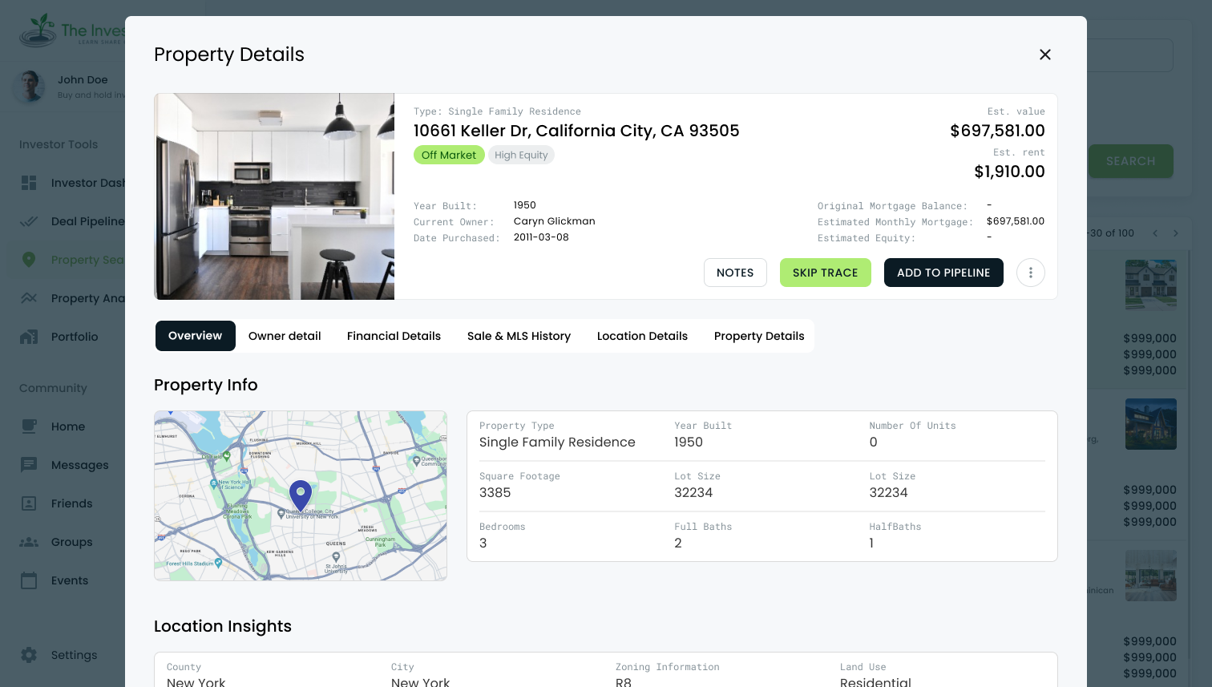Click the Investor's logo icon
Viewport: 1212px width, 687px height.
tap(38, 30)
